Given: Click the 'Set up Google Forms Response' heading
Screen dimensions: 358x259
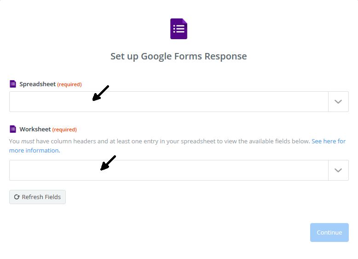Looking at the screenshot, I should pos(179,56).
